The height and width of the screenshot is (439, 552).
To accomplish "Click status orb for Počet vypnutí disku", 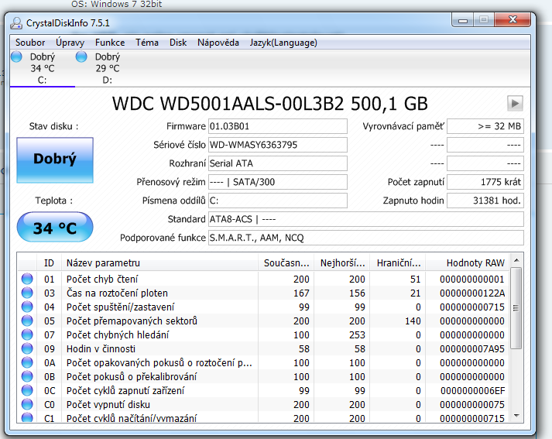I will tap(28, 404).
